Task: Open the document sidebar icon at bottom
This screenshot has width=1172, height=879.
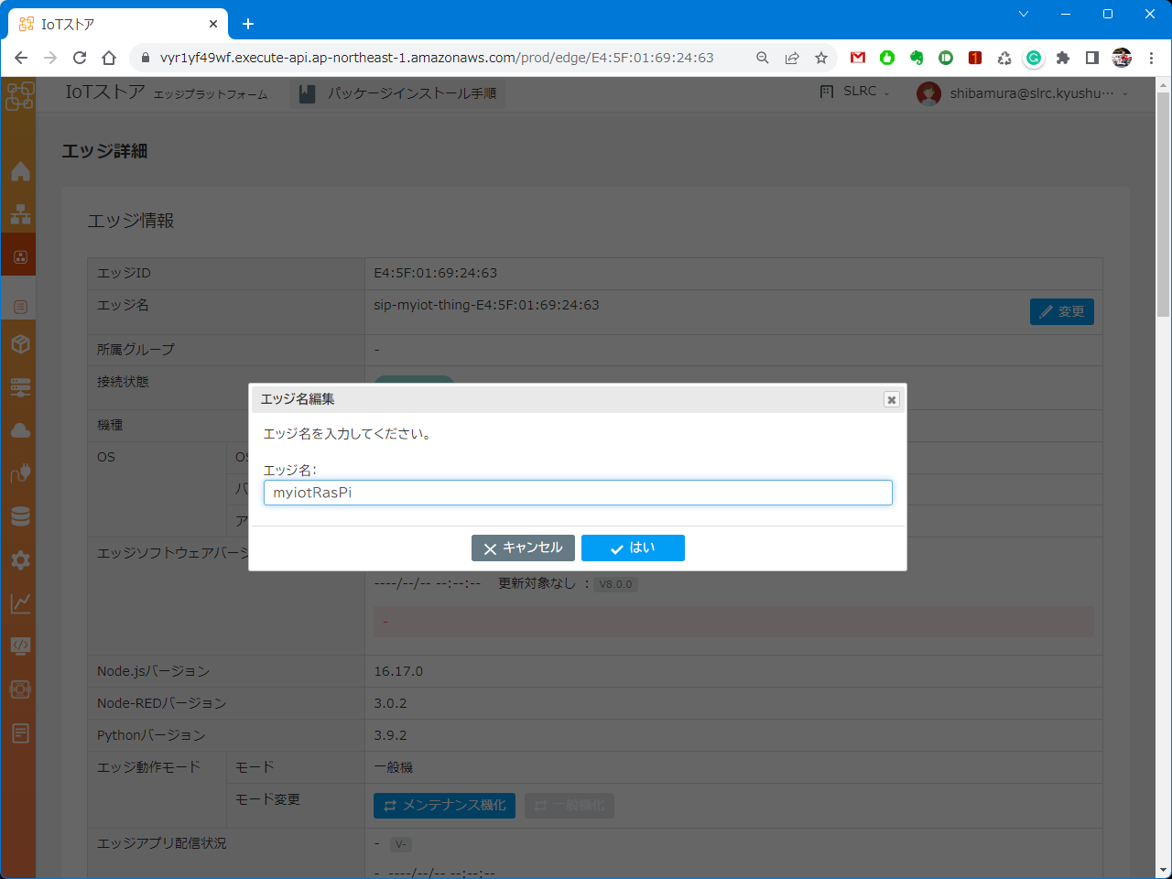Action: (x=20, y=732)
